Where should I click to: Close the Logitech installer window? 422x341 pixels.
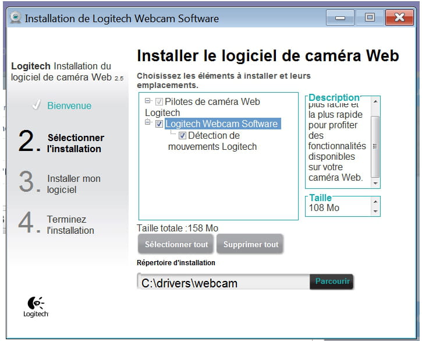point(399,17)
